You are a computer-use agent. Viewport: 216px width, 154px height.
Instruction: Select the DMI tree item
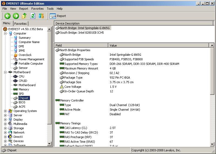(x=21, y=46)
